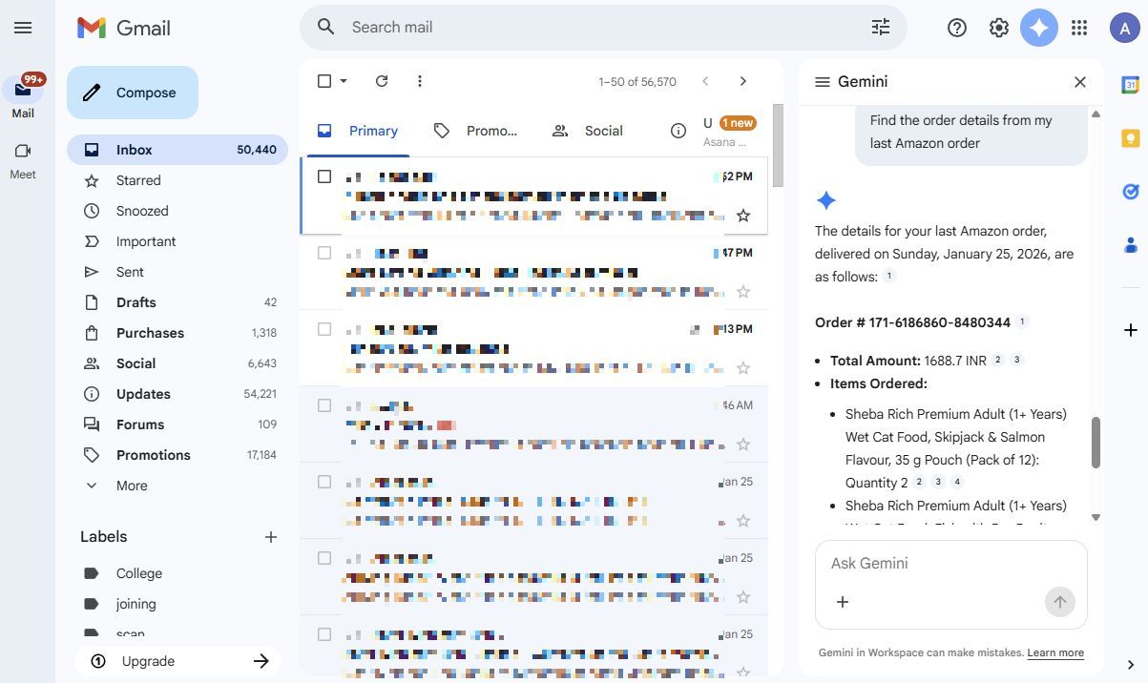Image resolution: width=1148 pixels, height=683 pixels.
Task: Submit Gemini prompt arrow button
Action: coord(1059,602)
